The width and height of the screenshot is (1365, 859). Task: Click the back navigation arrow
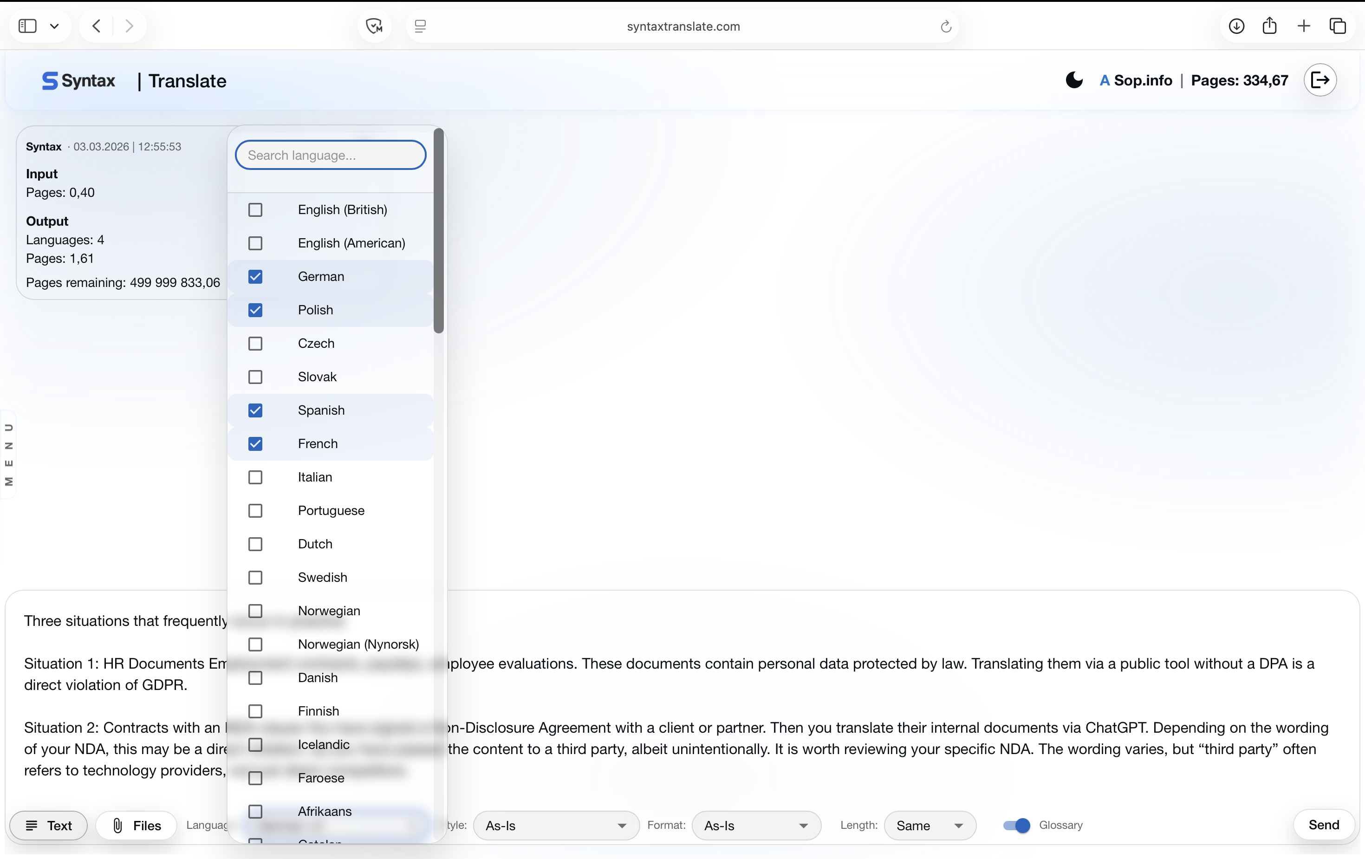click(x=96, y=26)
